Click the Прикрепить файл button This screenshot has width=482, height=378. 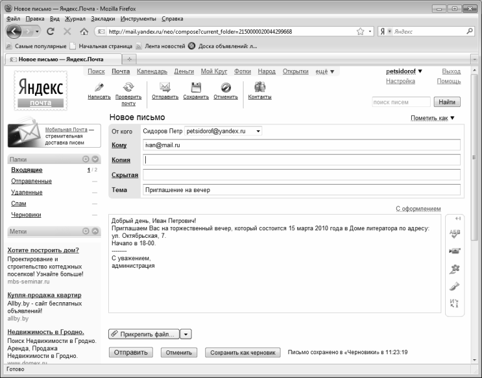click(x=144, y=334)
